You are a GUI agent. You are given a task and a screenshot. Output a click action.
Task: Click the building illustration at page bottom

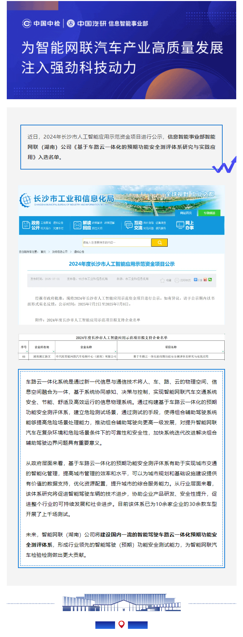click(x=121, y=603)
